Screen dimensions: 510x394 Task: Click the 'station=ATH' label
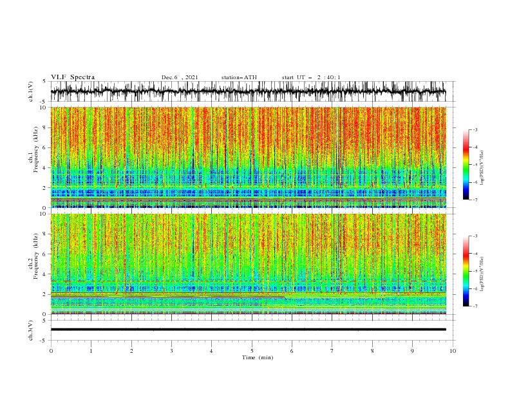click(239, 77)
